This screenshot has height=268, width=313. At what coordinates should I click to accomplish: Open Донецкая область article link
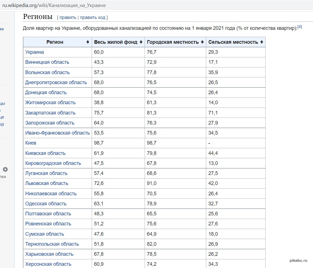point(46,92)
